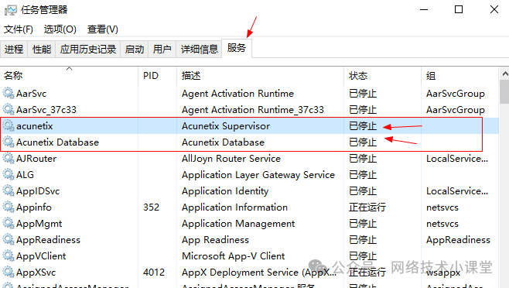Click group AppReadiness cell
Viewport: 509px width, 288px height.
[x=458, y=240]
